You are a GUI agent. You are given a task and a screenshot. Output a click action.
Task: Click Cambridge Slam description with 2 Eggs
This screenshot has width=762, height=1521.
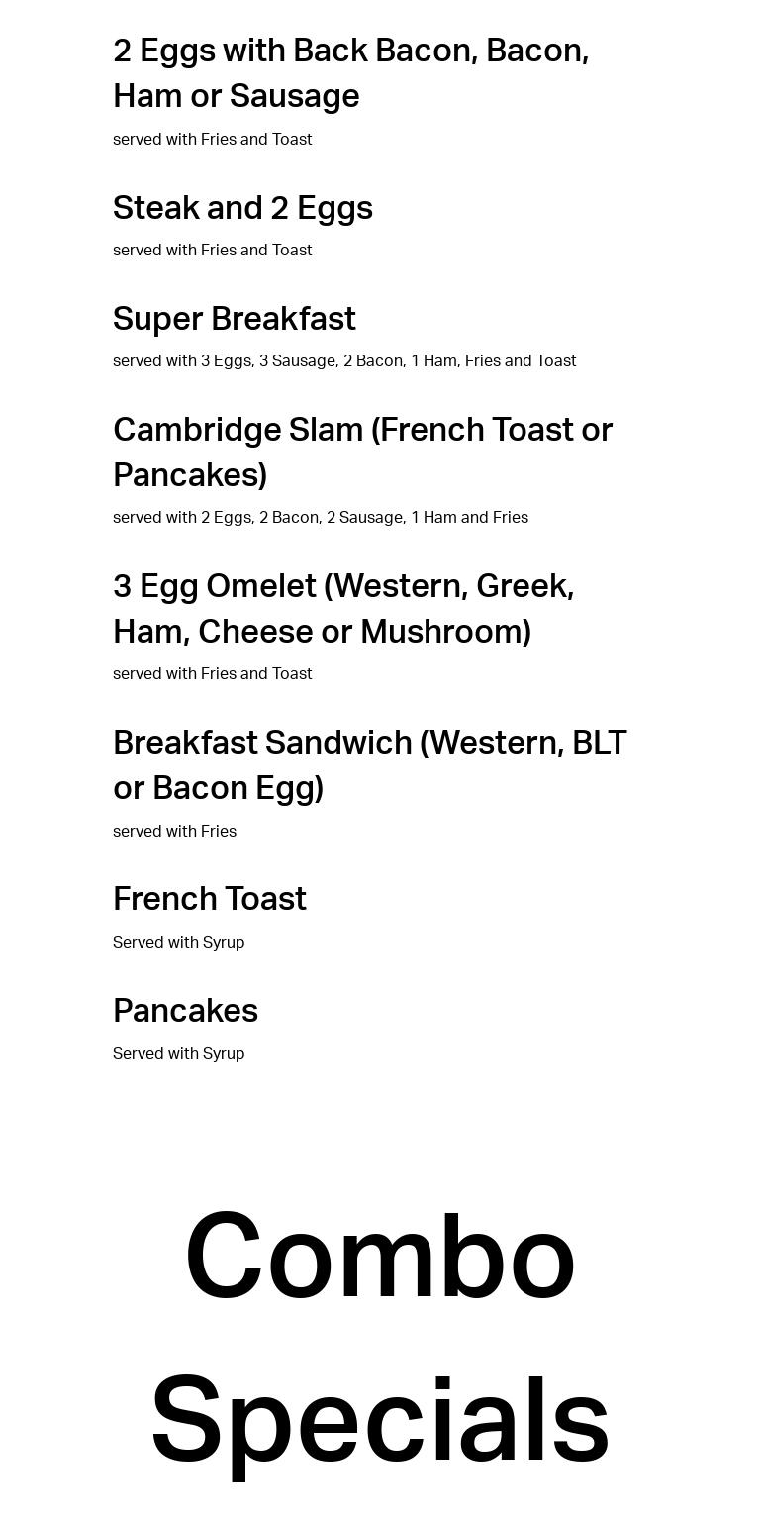point(320,518)
